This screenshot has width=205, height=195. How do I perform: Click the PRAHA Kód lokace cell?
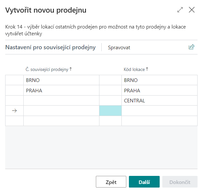(x=159, y=90)
